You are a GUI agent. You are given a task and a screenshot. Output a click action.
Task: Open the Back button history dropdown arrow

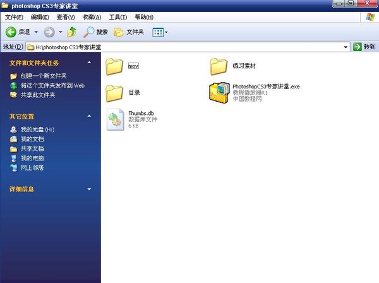(x=36, y=32)
